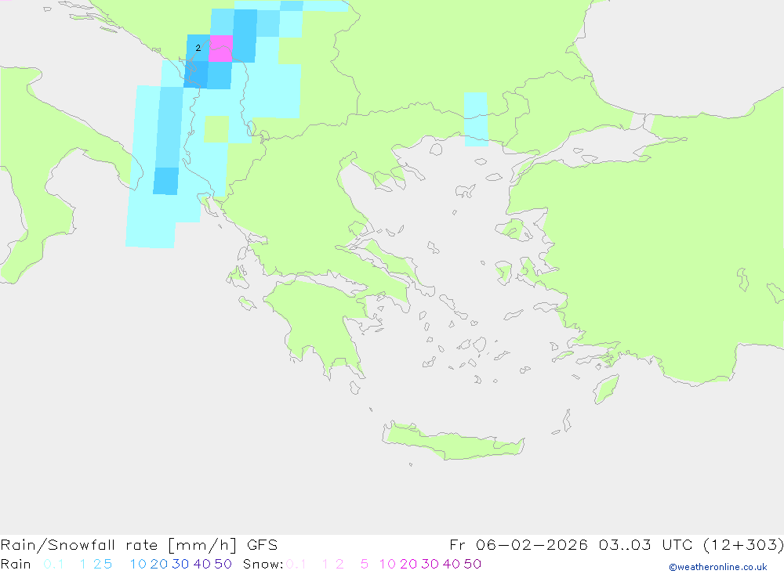Image resolution: width=784 pixels, height=574 pixels.
Task: Select the Rain legend value 40
Action: tap(202, 564)
